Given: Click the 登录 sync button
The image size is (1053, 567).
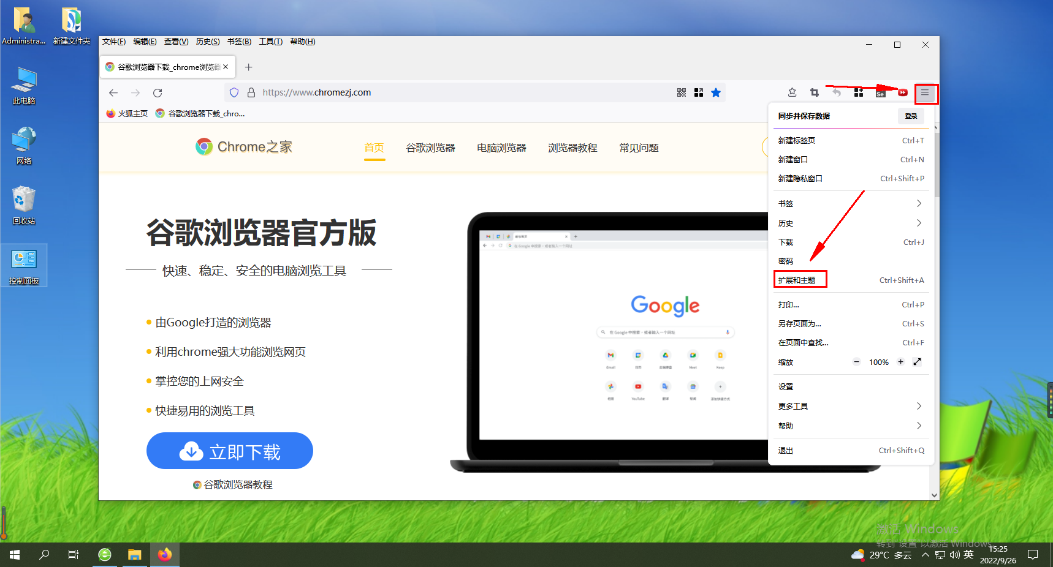Looking at the screenshot, I should [x=911, y=116].
